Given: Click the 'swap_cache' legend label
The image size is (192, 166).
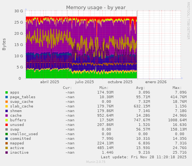Looking at the screenshot, I should [22, 102].
